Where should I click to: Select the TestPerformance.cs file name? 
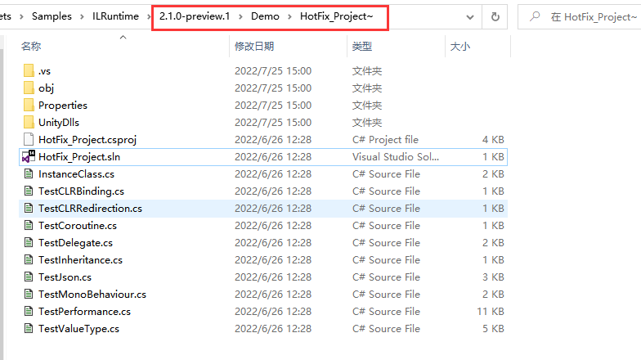pyautogui.click(x=85, y=312)
